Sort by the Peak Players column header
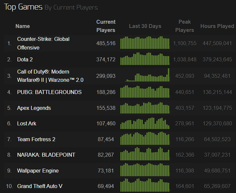The width and height of the screenshot is (236, 193). pos(185,26)
